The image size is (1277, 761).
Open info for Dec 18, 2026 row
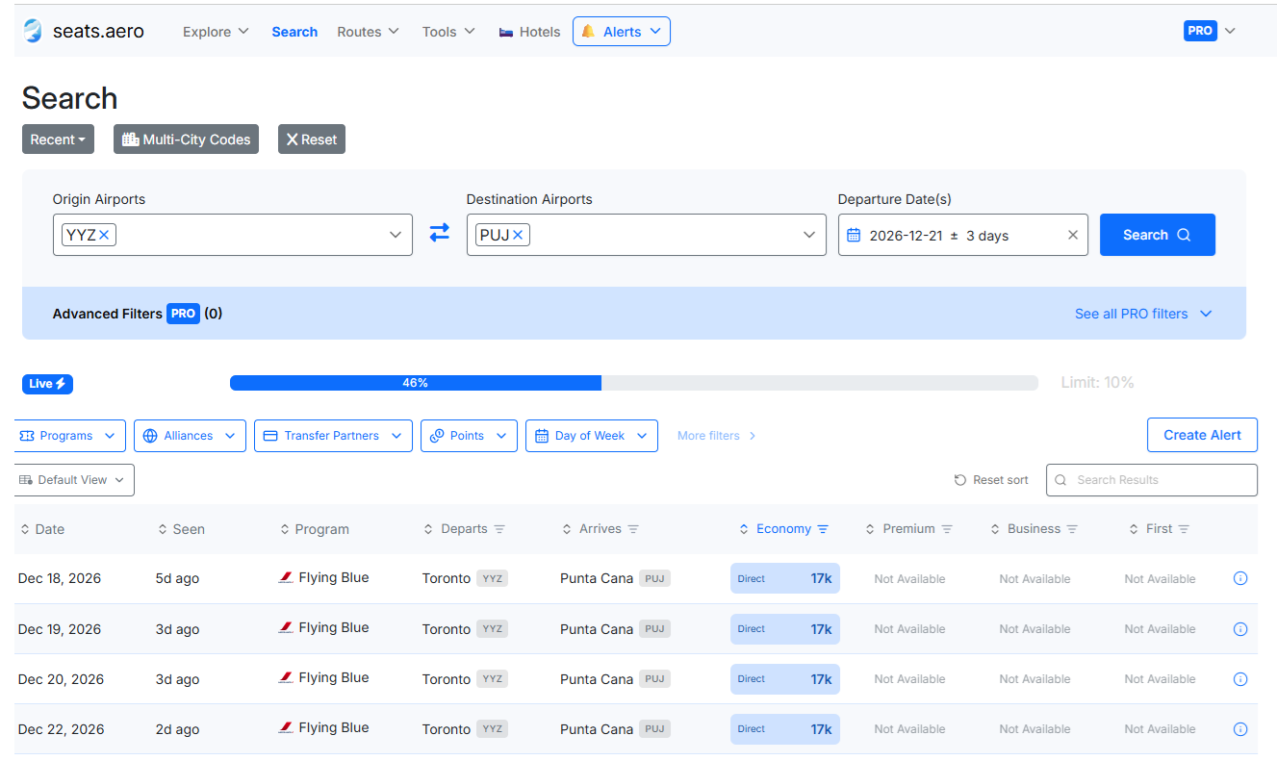[x=1240, y=578]
